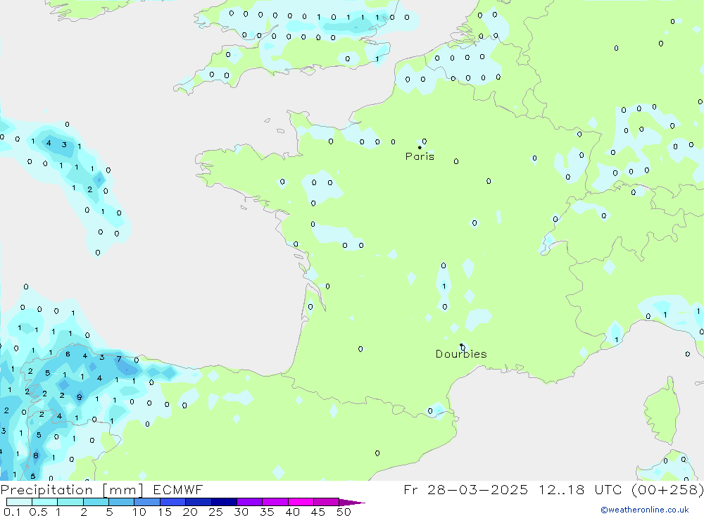This screenshot has height=516, width=704.
Task: Click the precipitation value 9 over Spain
Action: click(80, 397)
